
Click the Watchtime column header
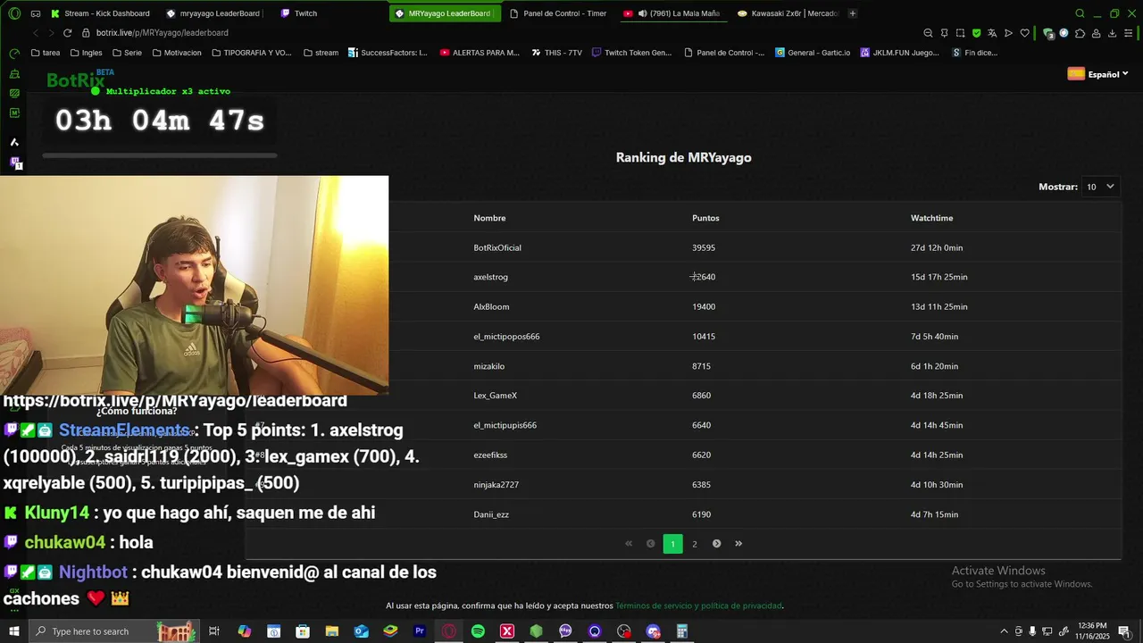(931, 218)
